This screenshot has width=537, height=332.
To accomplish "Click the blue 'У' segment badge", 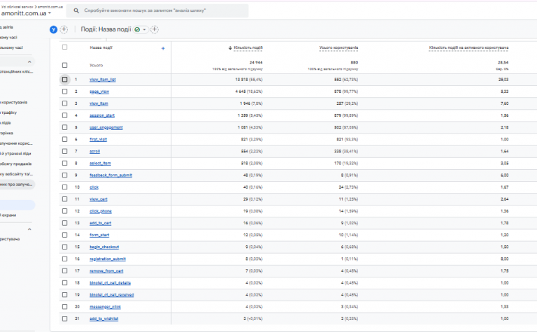I will (x=53, y=29).
